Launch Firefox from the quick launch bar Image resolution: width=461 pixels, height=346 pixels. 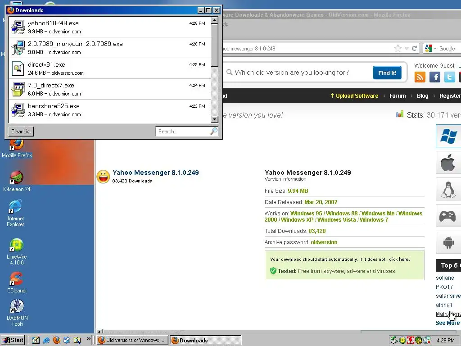coord(56,340)
